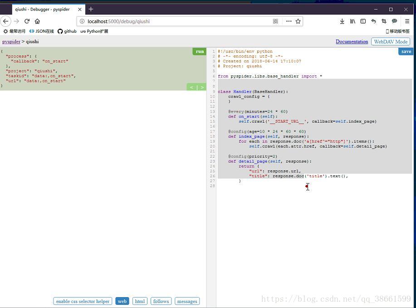Click the 'from pyspider.libs.base_handler import *' line
This screenshot has height=308, width=416.
point(270,76)
